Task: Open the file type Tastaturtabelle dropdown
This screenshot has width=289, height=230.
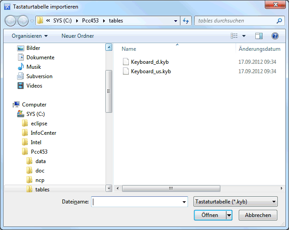Action: click(235, 202)
